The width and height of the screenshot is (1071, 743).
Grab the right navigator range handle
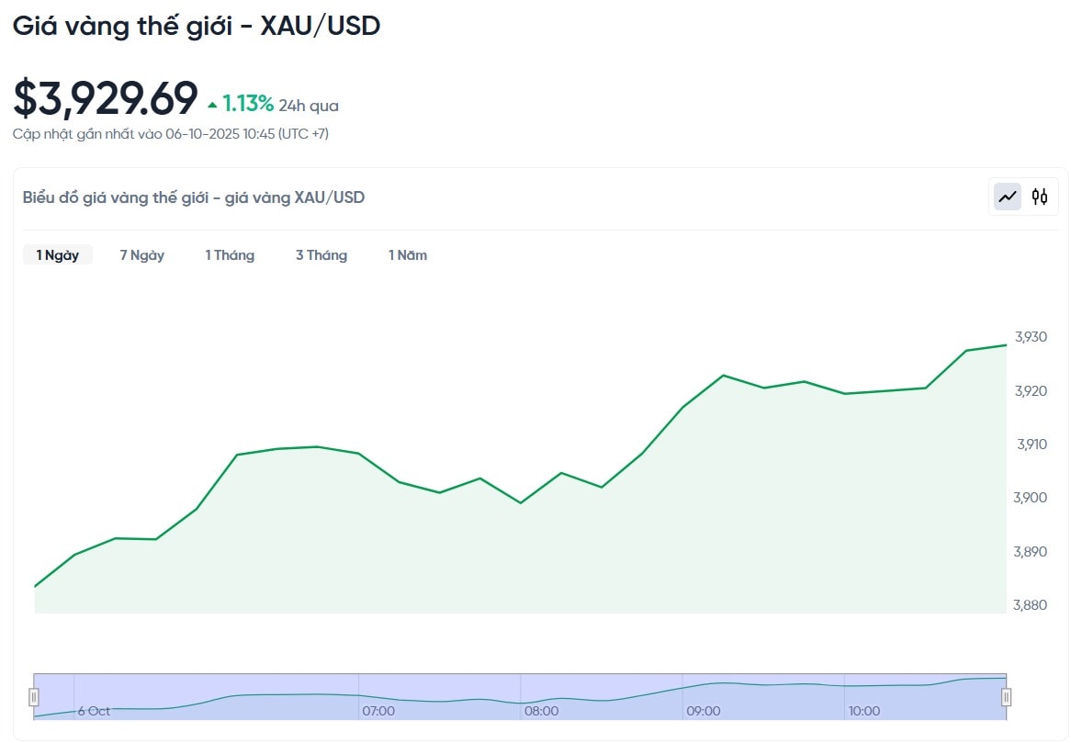pos(1006,697)
